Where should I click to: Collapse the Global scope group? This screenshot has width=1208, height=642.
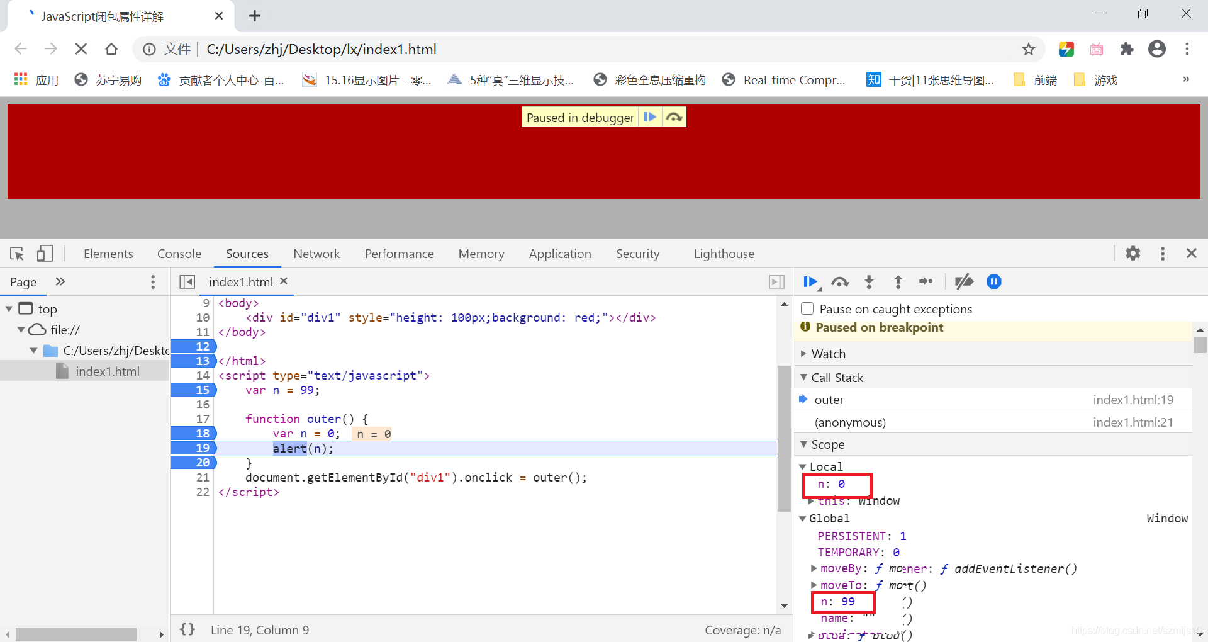pyautogui.click(x=803, y=519)
